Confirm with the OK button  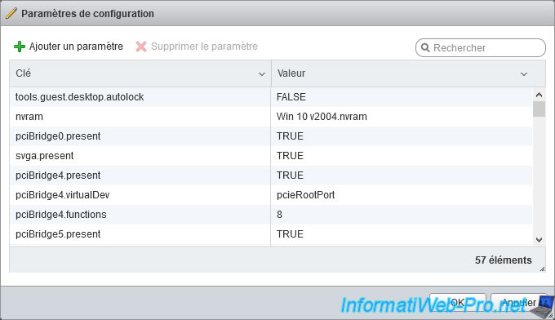click(458, 302)
